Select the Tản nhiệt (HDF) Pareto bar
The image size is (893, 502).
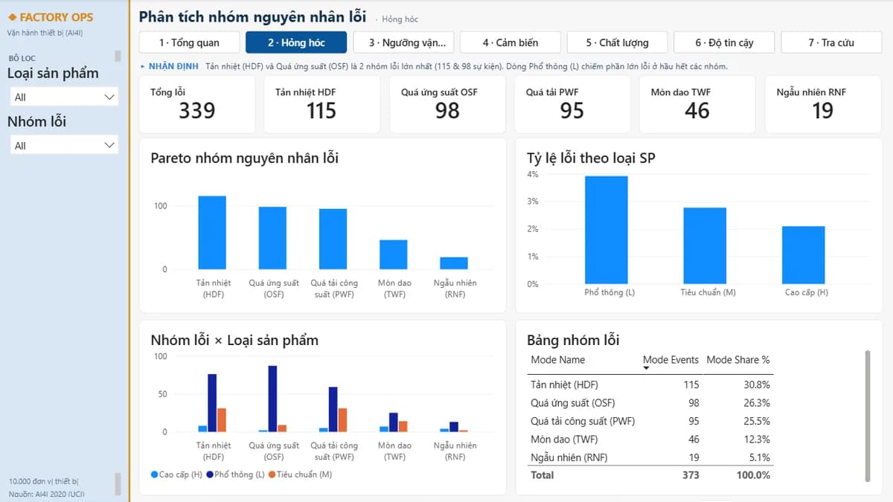pos(212,233)
